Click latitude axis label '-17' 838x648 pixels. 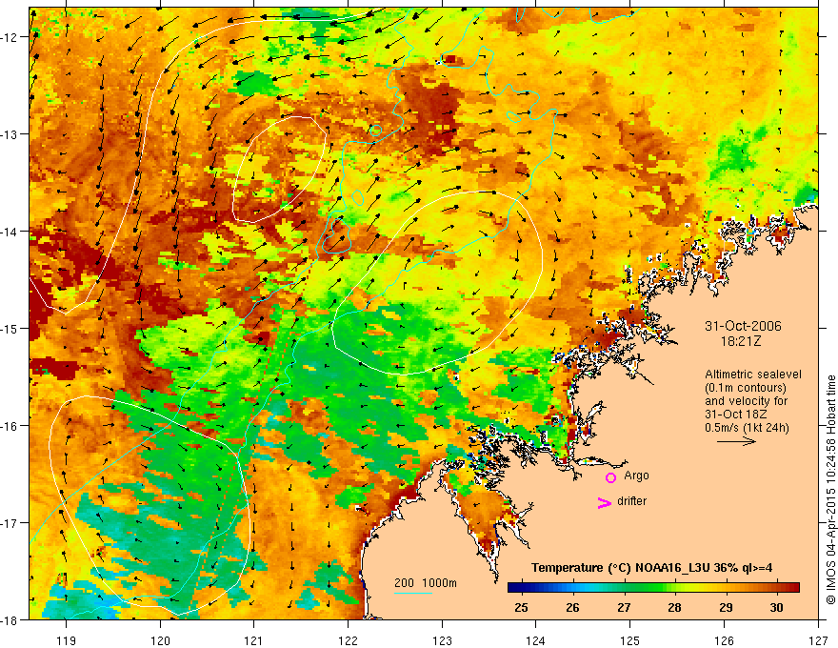click(10, 523)
